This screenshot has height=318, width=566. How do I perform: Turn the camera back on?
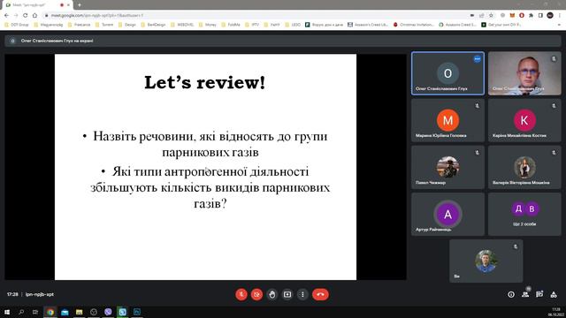point(256,294)
